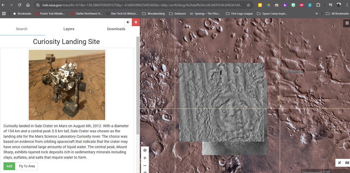Image resolution: width=350 pixels, height=173 pixels.
Task: Click the Aeolis Mensae map label
Action: tap(293, 72)
